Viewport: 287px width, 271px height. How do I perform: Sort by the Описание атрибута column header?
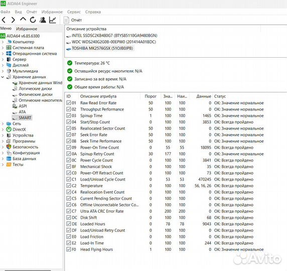click(x=109, y=96)
